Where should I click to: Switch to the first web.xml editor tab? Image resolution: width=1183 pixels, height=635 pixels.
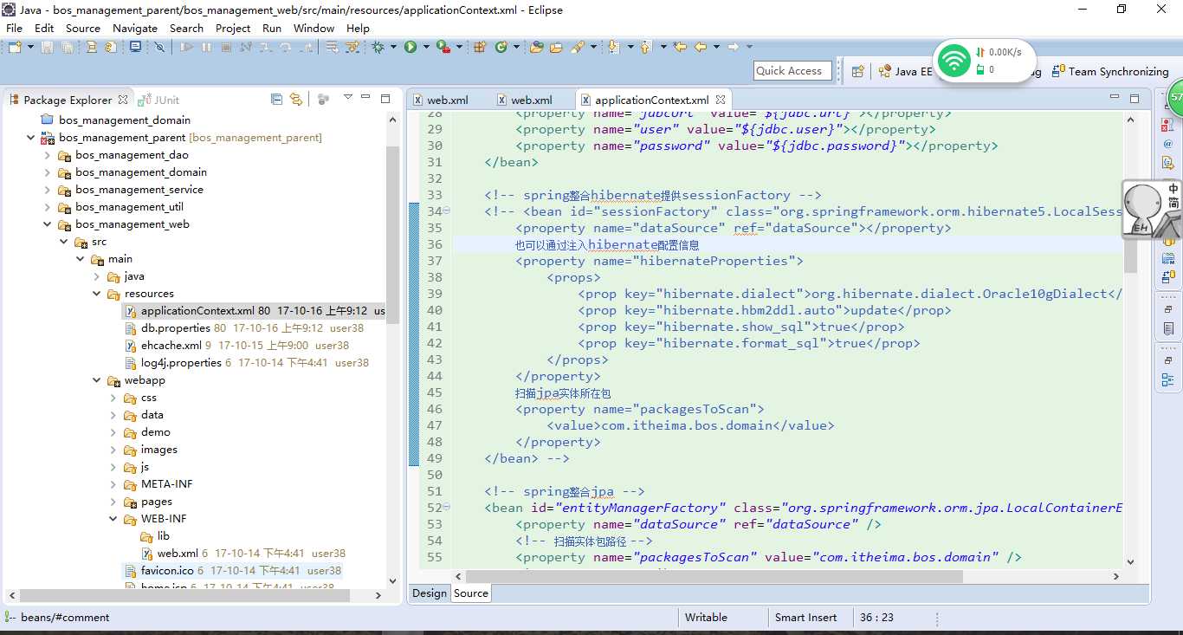click(x=440, y=100)
